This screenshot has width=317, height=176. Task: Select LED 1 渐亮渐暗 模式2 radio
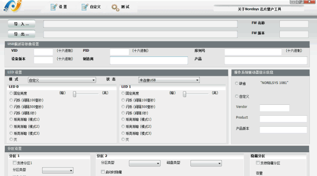click(x=123, y=126)
